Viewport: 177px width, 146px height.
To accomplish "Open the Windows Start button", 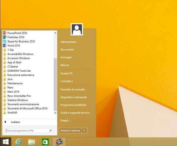I will (6, 142).
